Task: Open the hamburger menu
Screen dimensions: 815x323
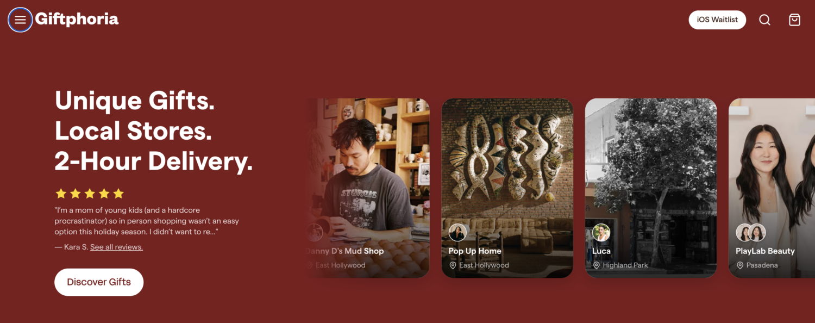Action: point(20,20)
